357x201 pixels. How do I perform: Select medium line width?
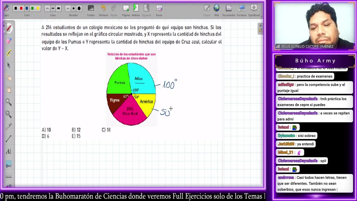[53, 8]
